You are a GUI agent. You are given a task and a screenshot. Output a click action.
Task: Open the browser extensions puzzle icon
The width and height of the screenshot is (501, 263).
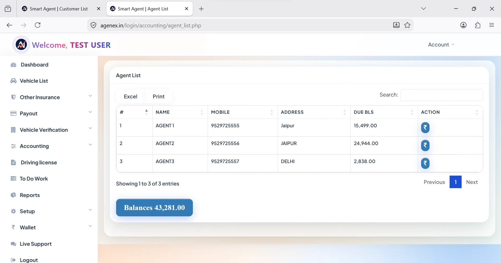478,25
